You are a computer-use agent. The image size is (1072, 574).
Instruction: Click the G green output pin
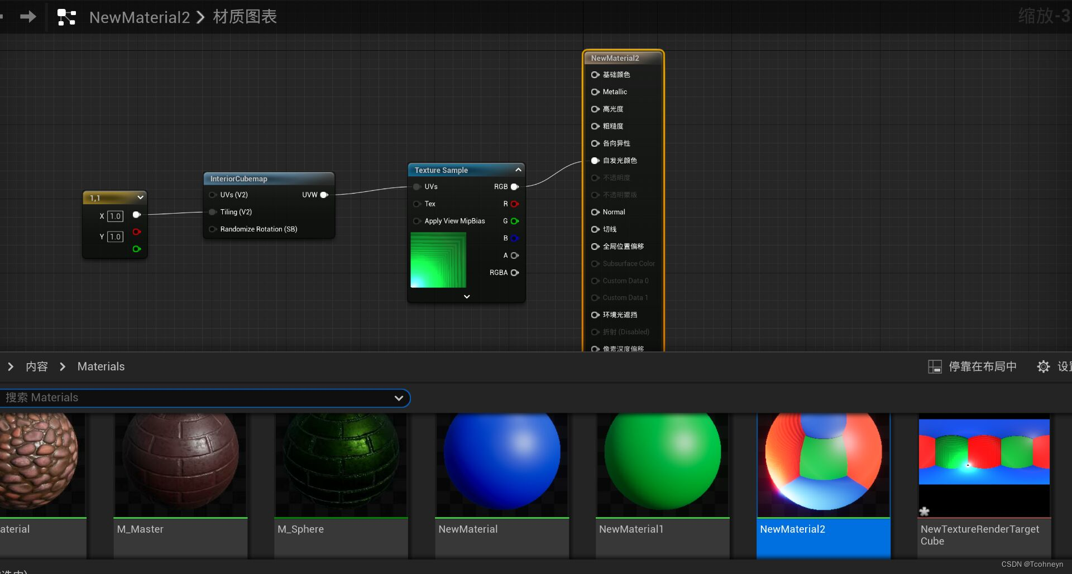515,221
